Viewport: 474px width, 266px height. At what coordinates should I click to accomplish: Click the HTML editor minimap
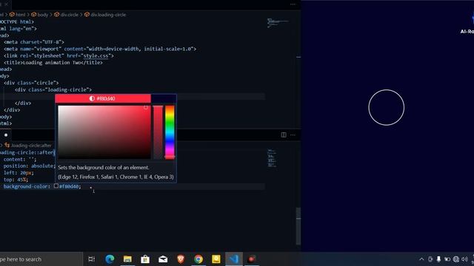click(278, 23)
